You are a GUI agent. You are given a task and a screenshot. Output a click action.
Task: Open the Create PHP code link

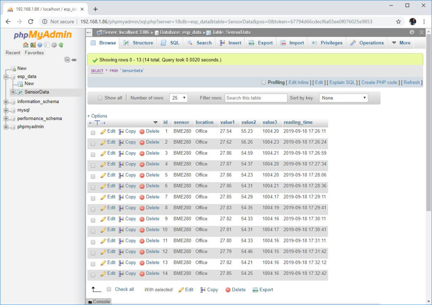click(379, 82)
